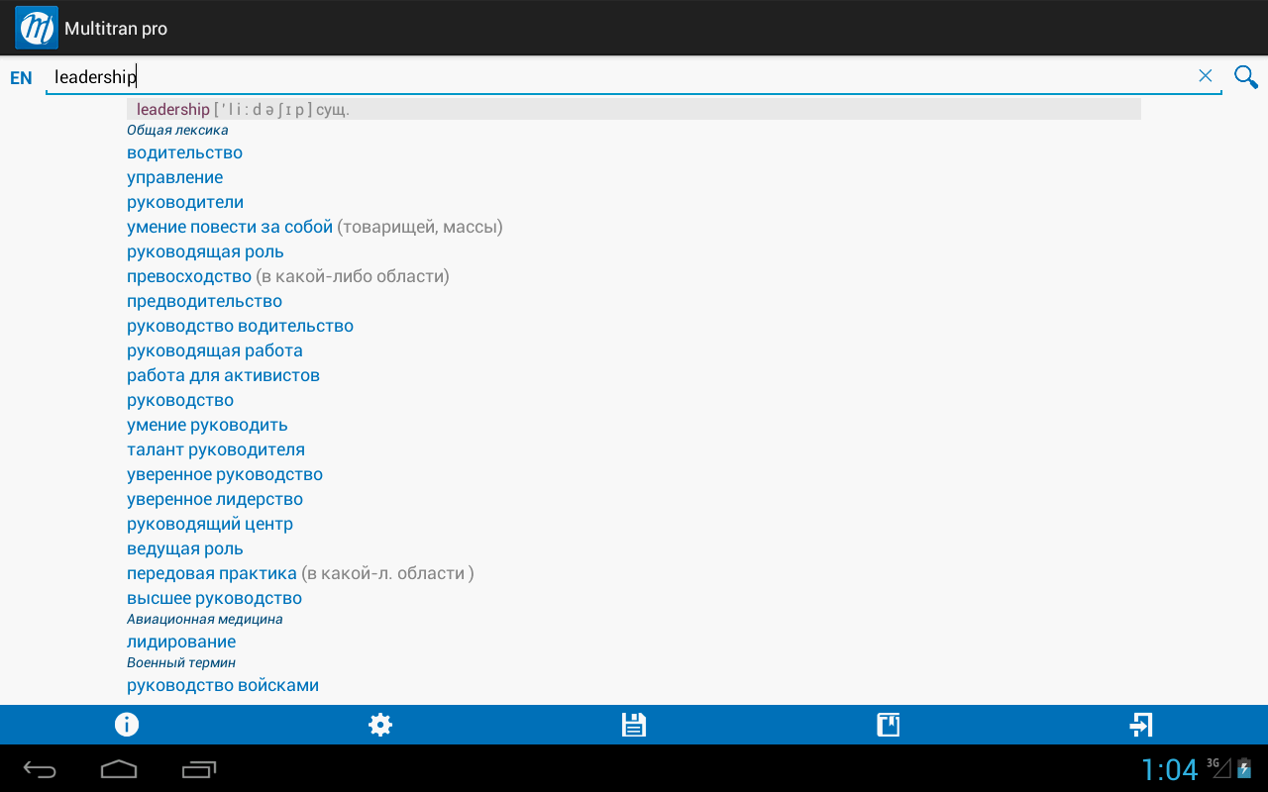
Task: Open the translation управление
Action: 175,176
